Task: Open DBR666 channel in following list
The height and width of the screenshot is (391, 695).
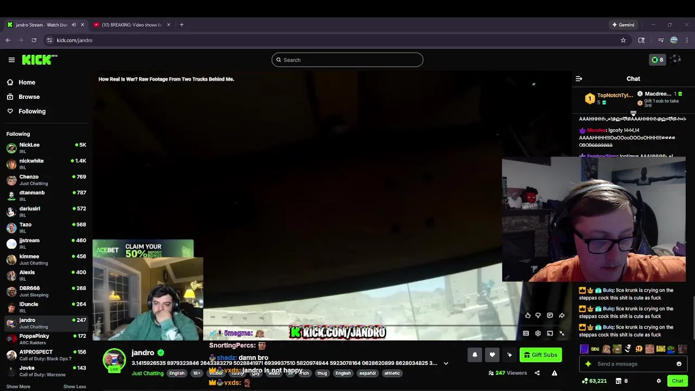Action: 46,291
